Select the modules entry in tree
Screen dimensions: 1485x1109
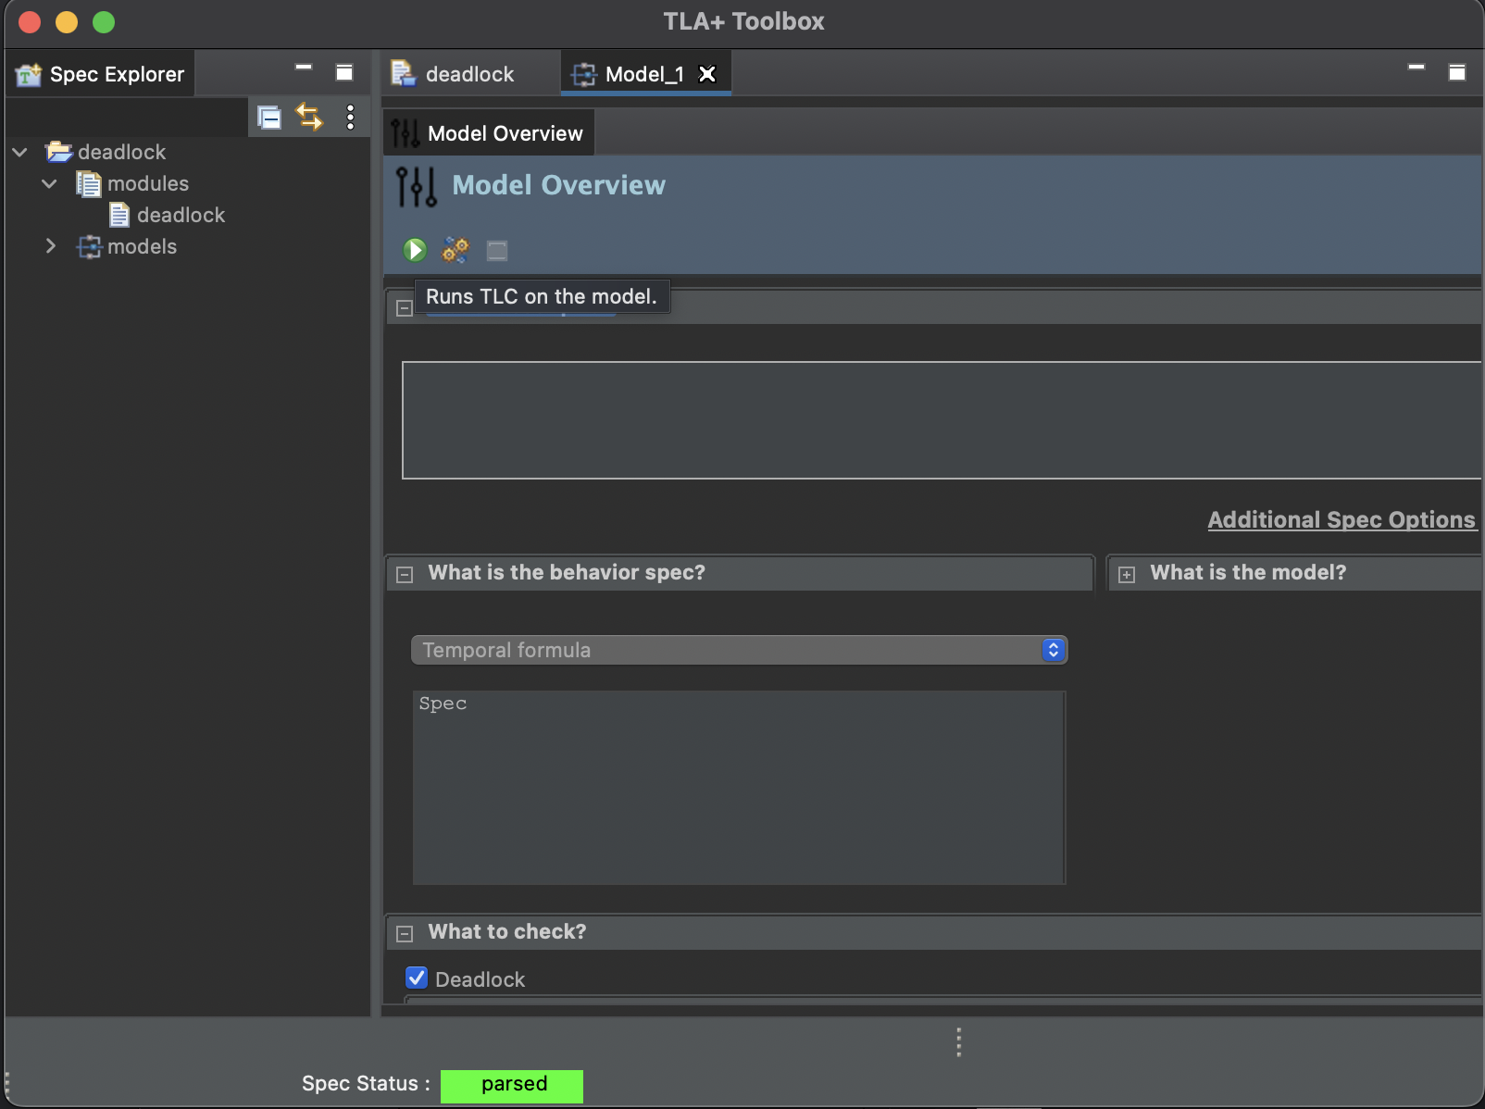coord(148,183)
